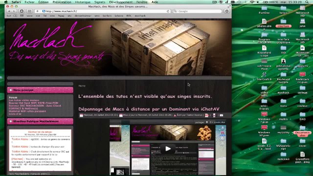Select the college folder on the desktop
This screenshot has height=176, width=313.
coord(302,90)
